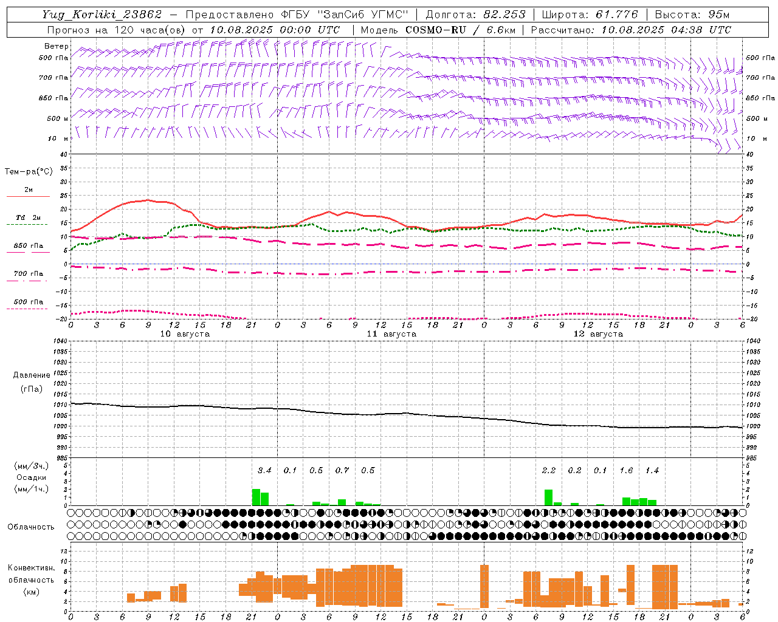778x622 pixels.
Task: Click the (мм/3ч.) unit label
Action: coord(31,466)
